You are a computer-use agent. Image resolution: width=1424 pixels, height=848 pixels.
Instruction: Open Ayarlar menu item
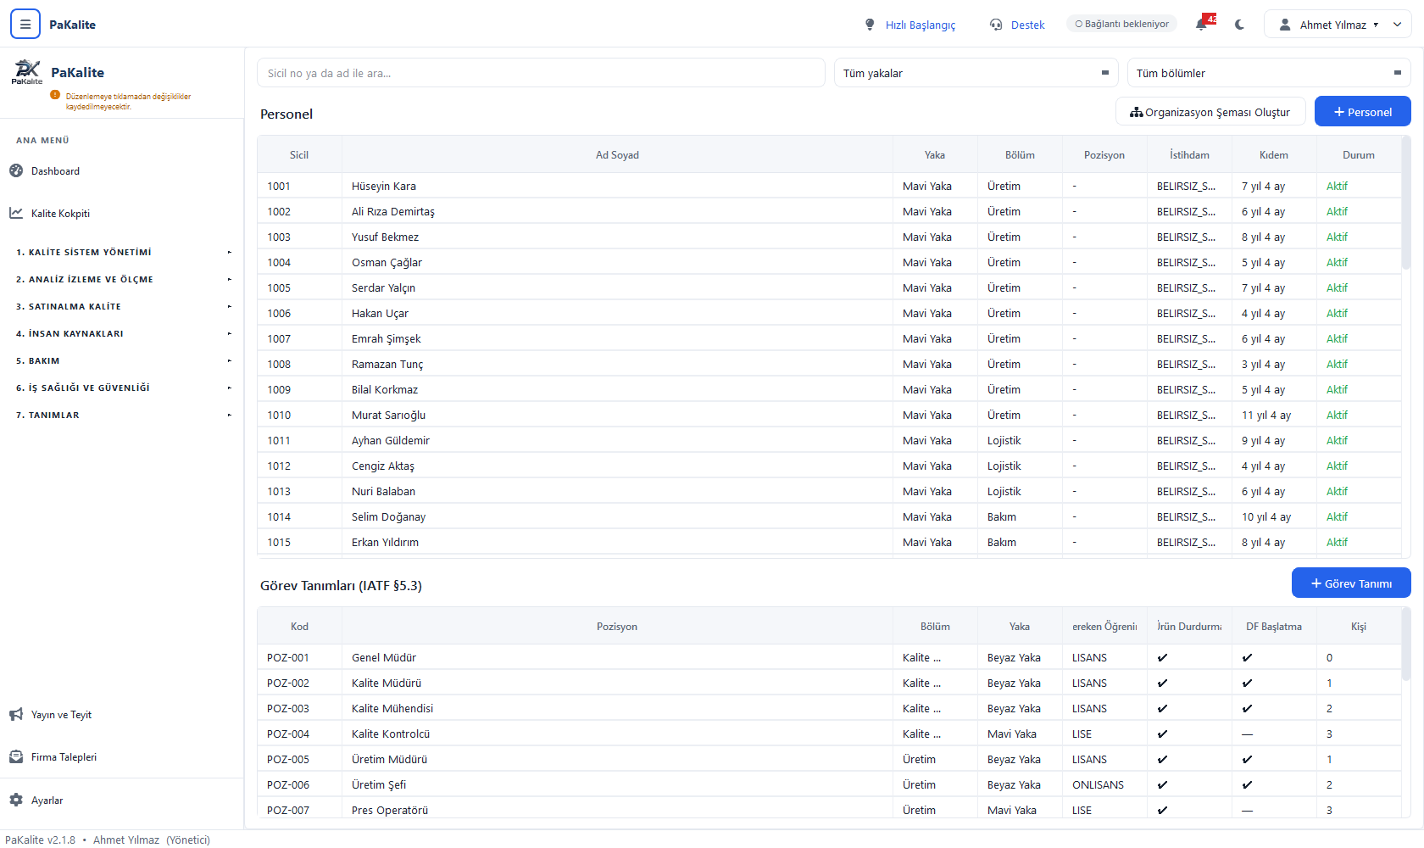click(47, 801)
